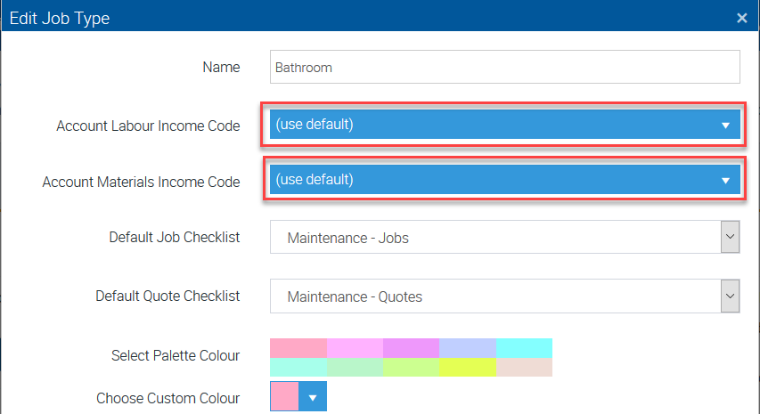The height and width of the screenshot is (414, 760).
Task: Close the Edit Job Type dialog
Action: point(741,18)
